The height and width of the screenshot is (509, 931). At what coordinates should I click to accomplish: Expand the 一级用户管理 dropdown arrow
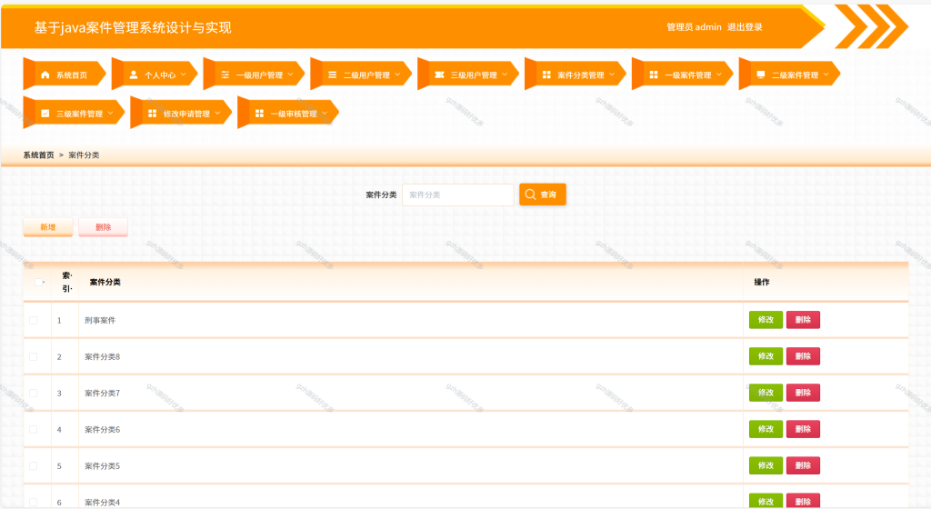[290, 75]
